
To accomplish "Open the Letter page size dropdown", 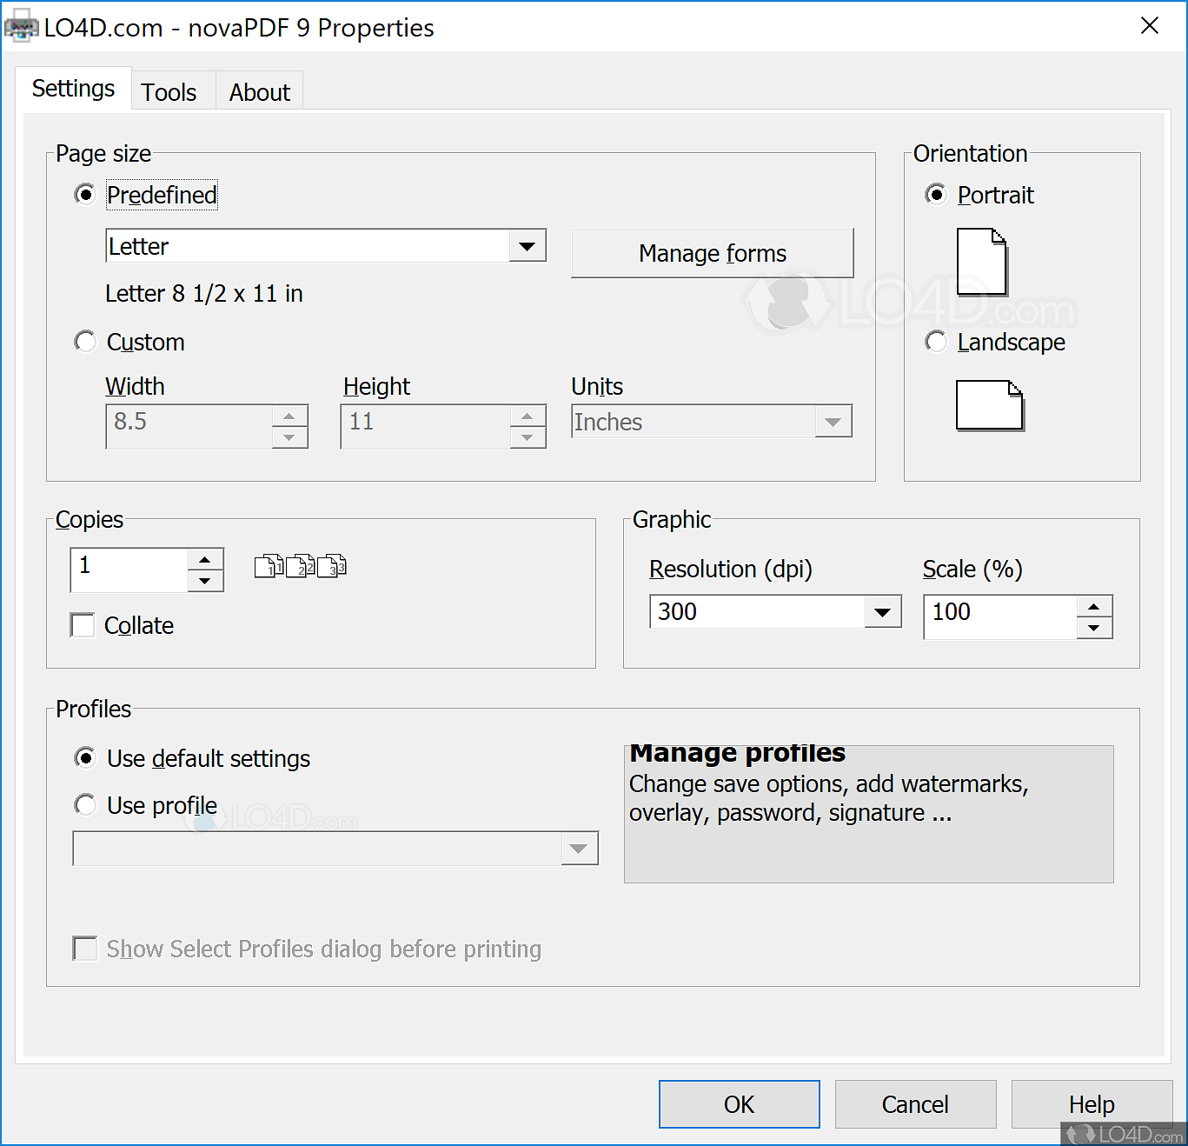I will [x=527, y=246].
